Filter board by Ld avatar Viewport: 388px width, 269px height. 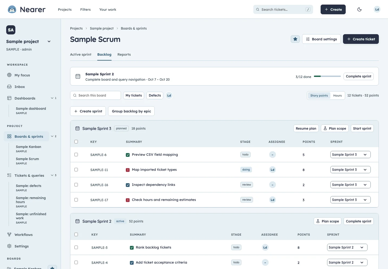tap(169, 95)
